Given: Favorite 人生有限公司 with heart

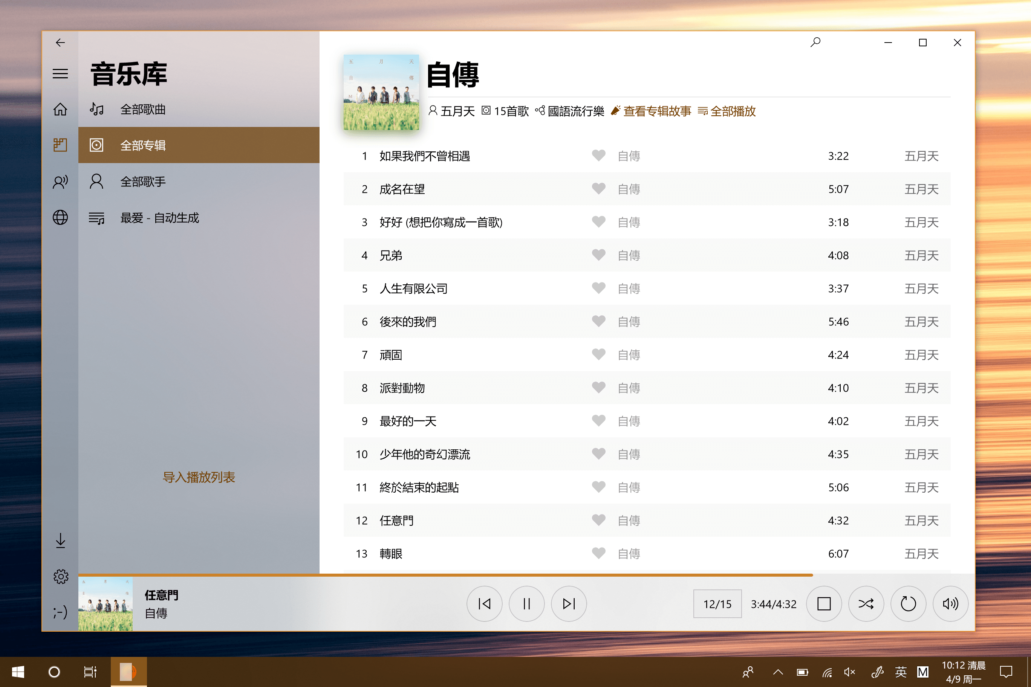Looking at the screenshot, I should click(x=598, y=288).
